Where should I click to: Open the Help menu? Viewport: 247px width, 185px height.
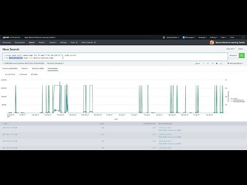[223, 38]
